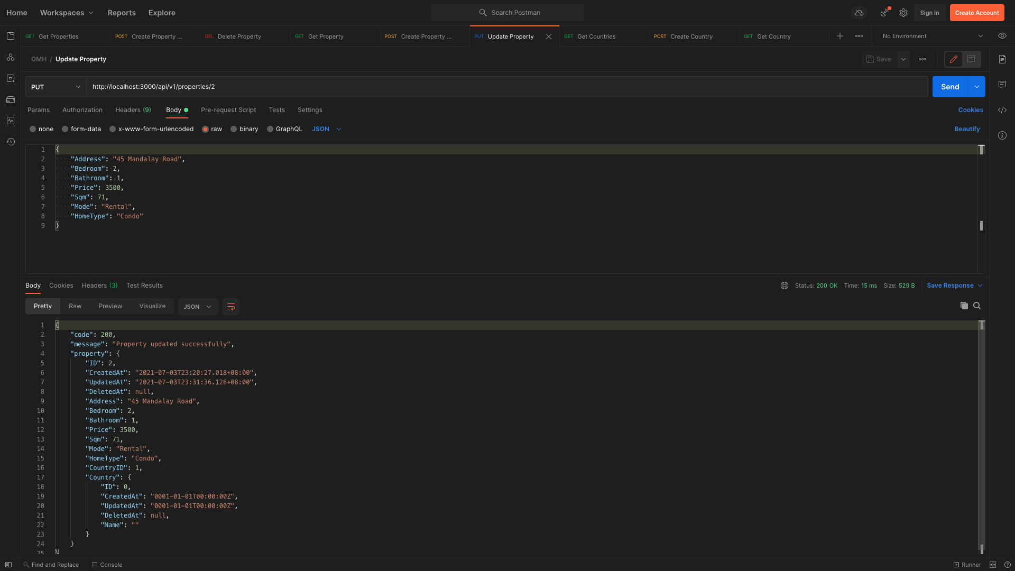Open the API documentation panel
The image size is (1015, 571).
tap(1003, 59)
